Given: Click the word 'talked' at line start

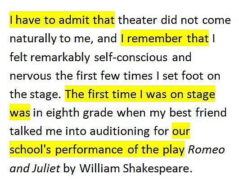Looking at the screenshot, I should tap(26, 131).
